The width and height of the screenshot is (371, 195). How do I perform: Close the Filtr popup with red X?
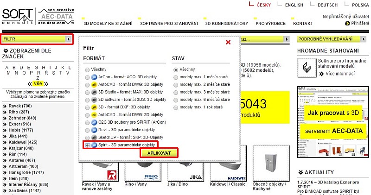[228, 42]
